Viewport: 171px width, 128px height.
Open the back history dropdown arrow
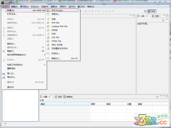point(106,11)
